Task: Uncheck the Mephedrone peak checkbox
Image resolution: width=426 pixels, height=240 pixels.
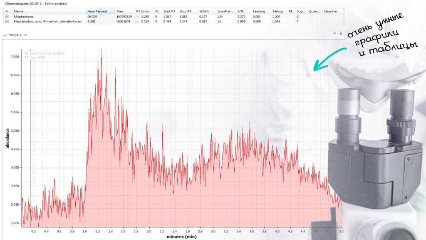Action: click(x=7, y=17)
